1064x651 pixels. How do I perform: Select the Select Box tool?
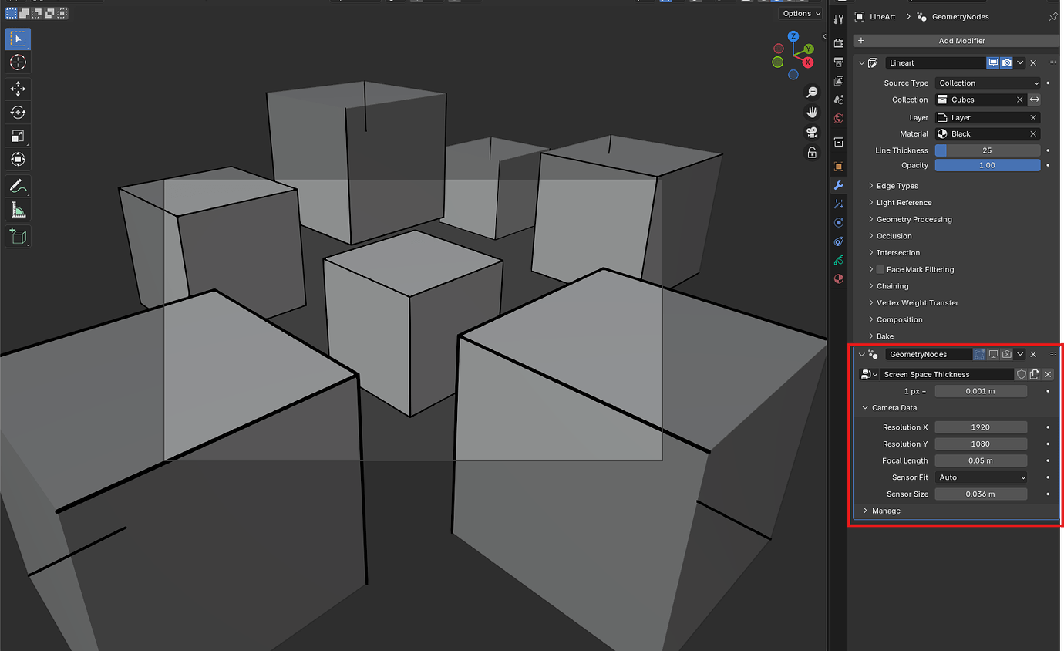point(19,39)
